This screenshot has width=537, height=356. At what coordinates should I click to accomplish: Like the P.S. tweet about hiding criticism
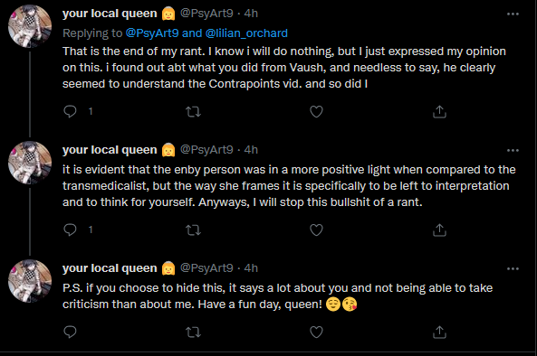pos(316,333)
